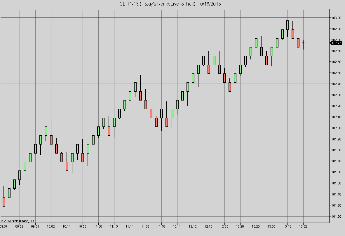
Task: Click the 102.60 price axis label
Action: pos(336,62)
